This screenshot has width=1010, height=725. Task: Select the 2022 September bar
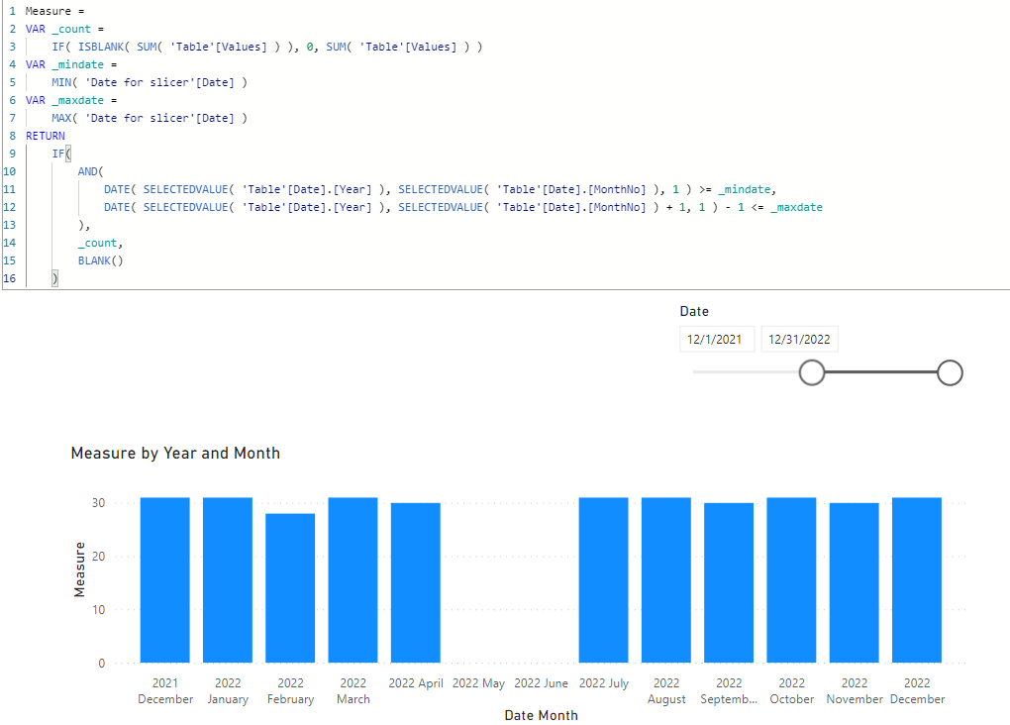(x=729, y=582)
